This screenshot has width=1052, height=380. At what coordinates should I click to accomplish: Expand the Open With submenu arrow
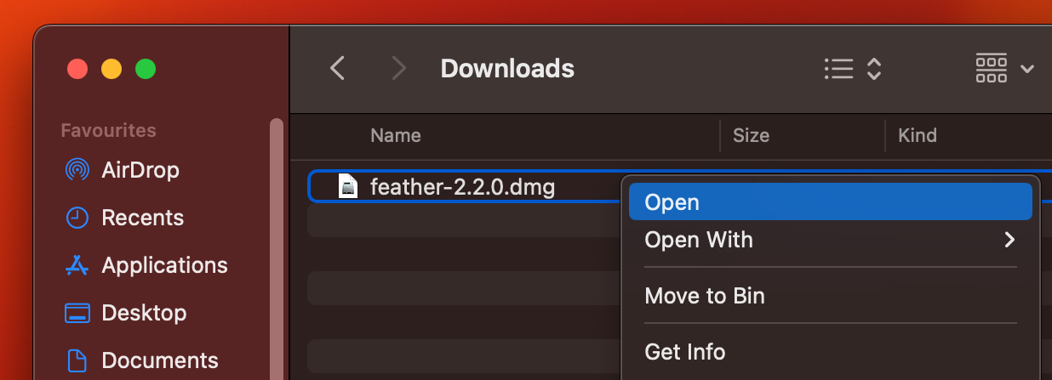(1009, 240)
